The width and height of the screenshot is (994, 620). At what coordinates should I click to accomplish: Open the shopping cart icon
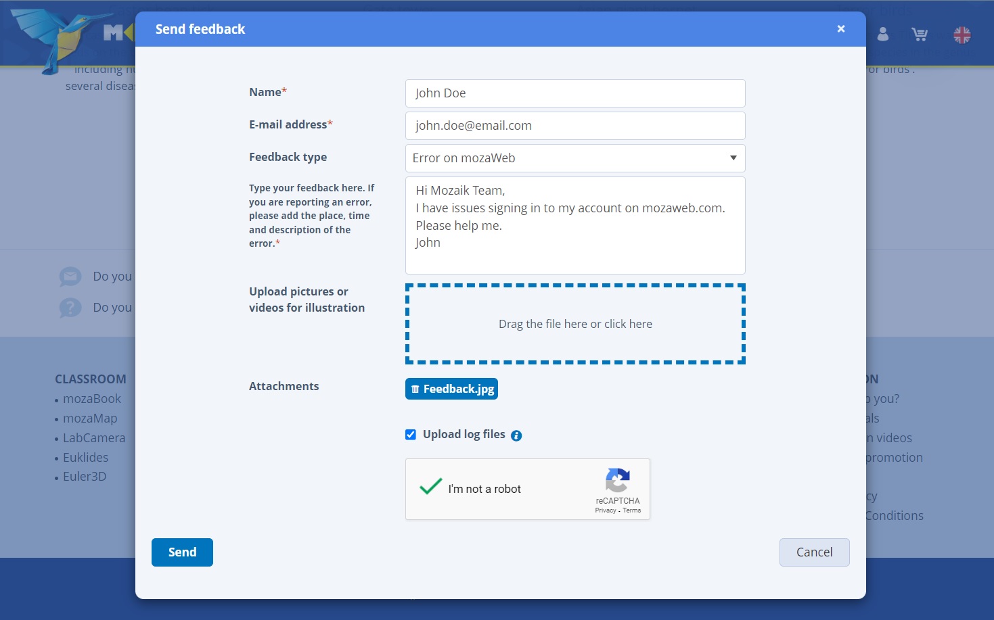(x=919, y=34)
